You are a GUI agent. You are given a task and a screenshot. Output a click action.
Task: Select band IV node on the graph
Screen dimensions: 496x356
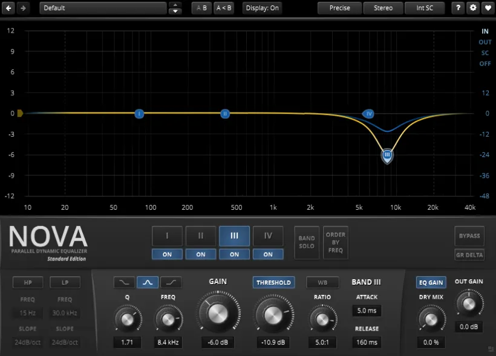click(x=368, y=114)
